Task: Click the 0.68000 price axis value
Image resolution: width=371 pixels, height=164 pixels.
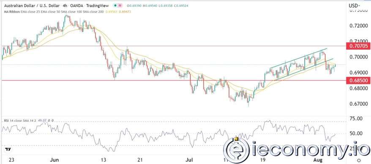Action: tap(359, 88)
